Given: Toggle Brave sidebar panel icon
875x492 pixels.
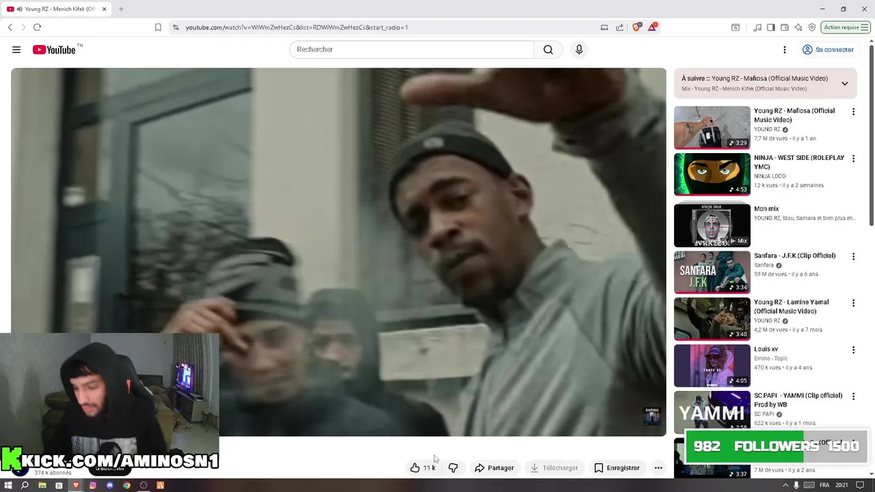Looking at the screenshot, I should [771, 27].
